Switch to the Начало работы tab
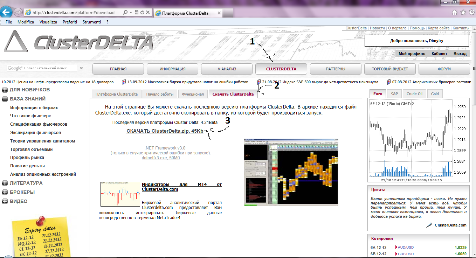476x258 pixels. [160, 94]
